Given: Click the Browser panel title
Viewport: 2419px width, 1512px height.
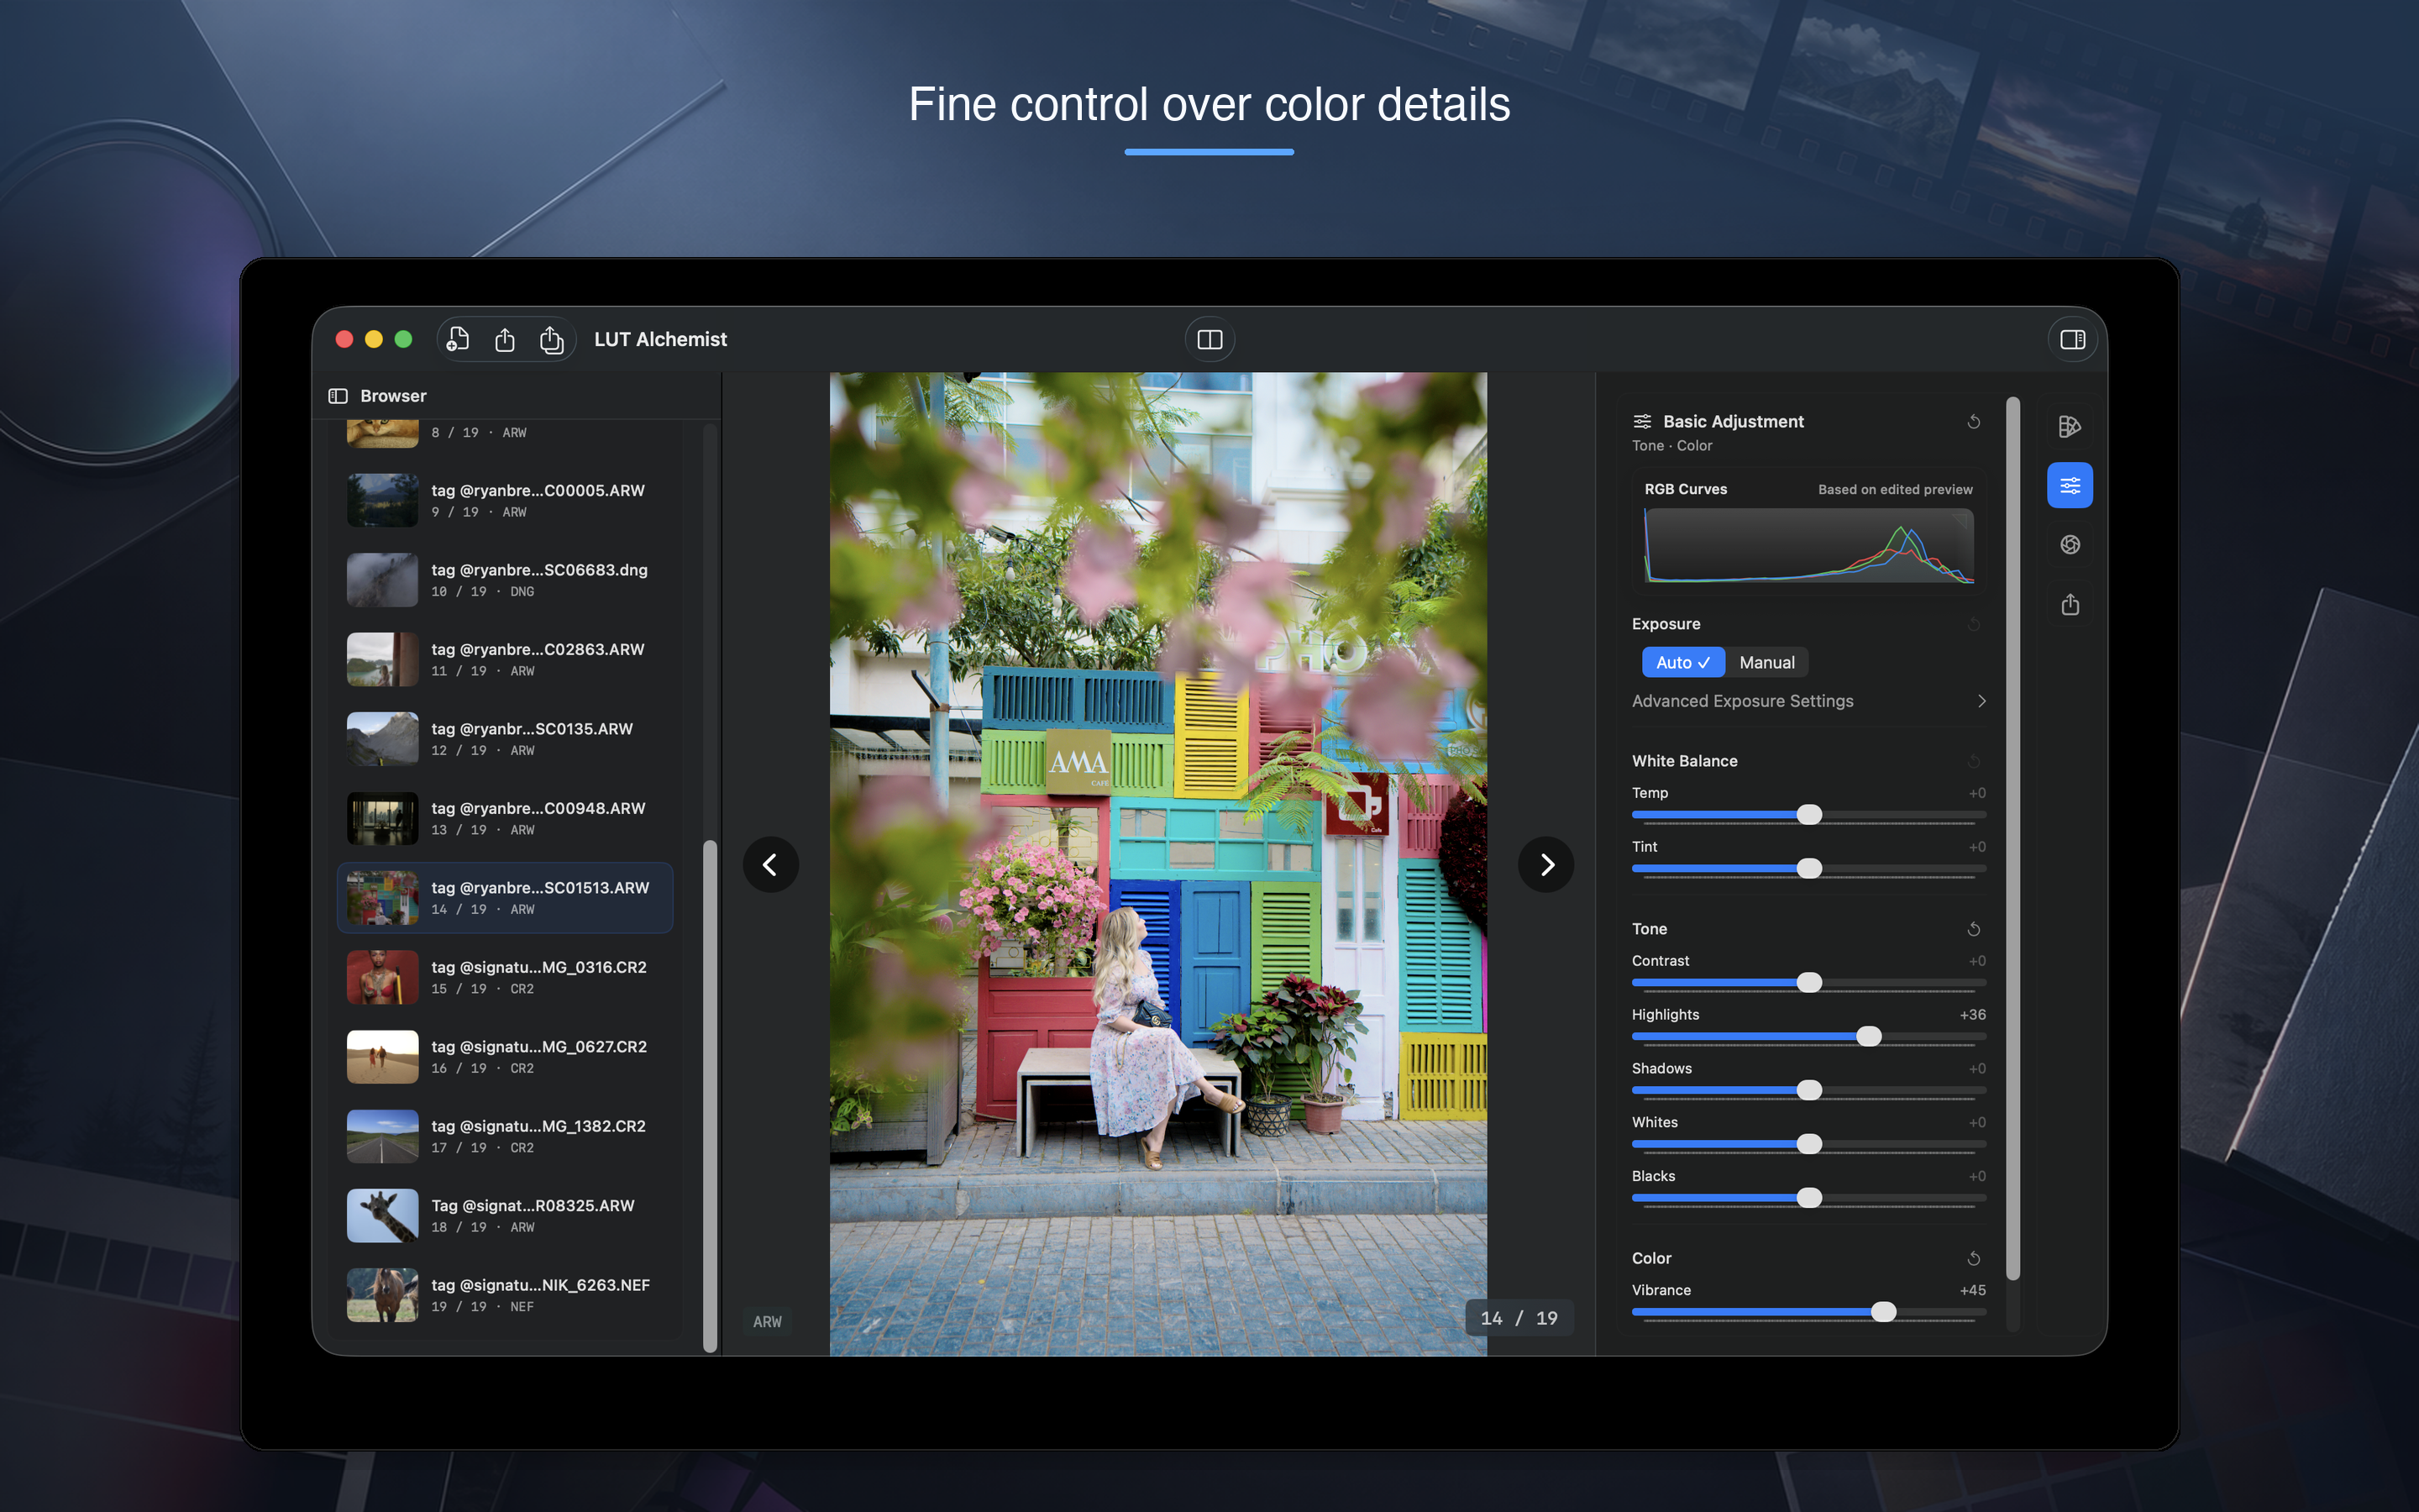Looking at the screenshot, I should (x=393, y=396).
